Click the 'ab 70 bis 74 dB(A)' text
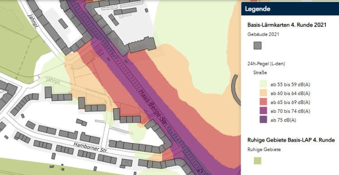This screenshot has width=339, height=175. click(290, 111)
